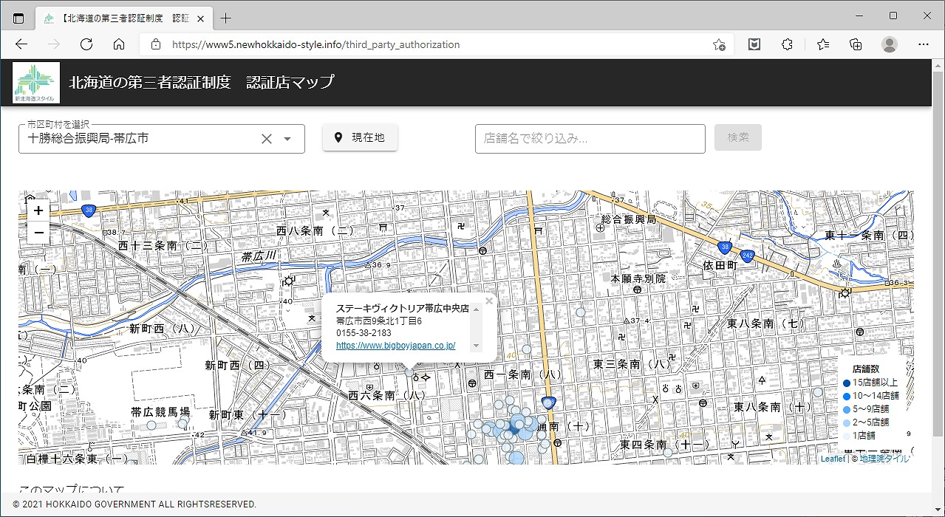This screenshot has height=517, width=945.
Task: Open the Collections panel
Action: (856, 44)
